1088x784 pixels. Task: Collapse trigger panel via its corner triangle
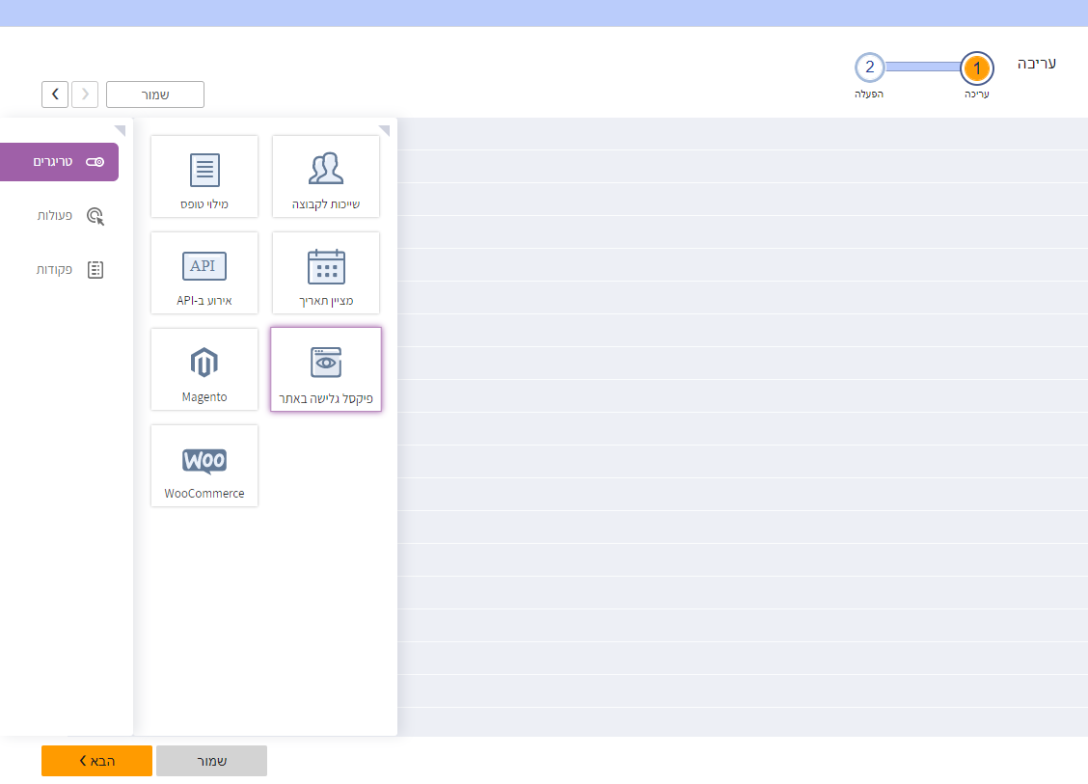tap(384, 130)
